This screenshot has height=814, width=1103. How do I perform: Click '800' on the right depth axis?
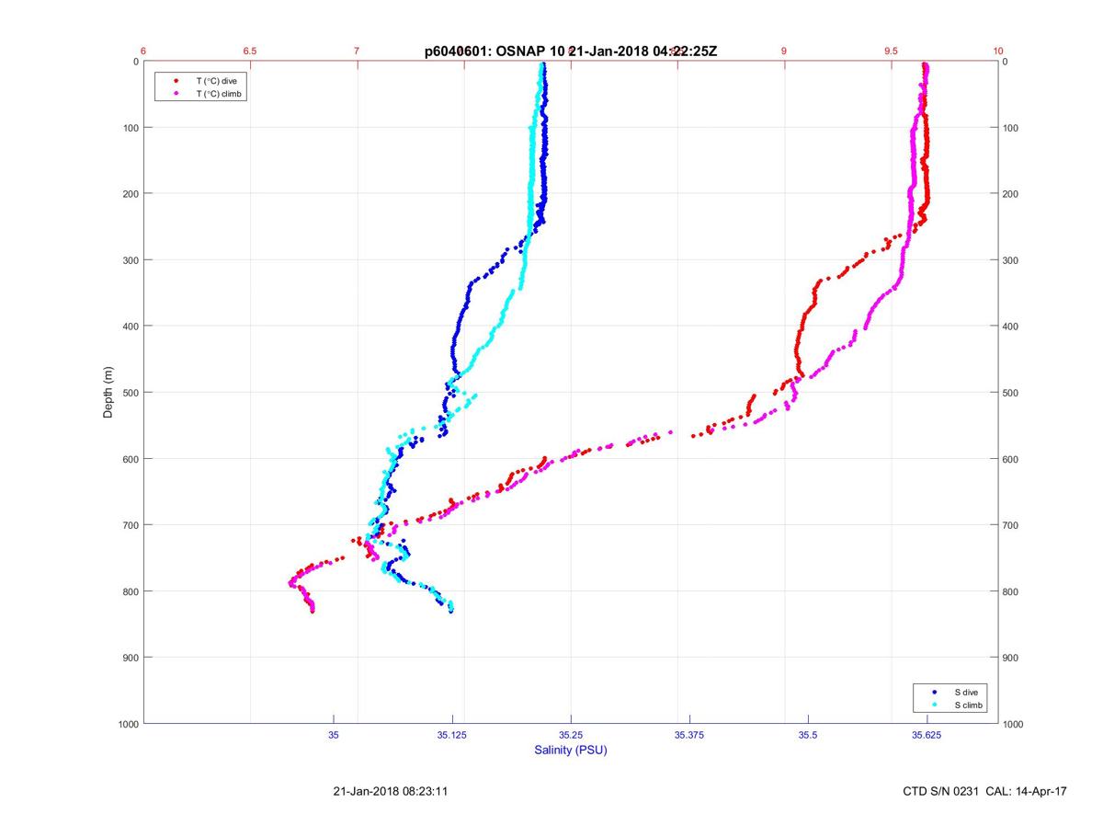click(1011, 591)
